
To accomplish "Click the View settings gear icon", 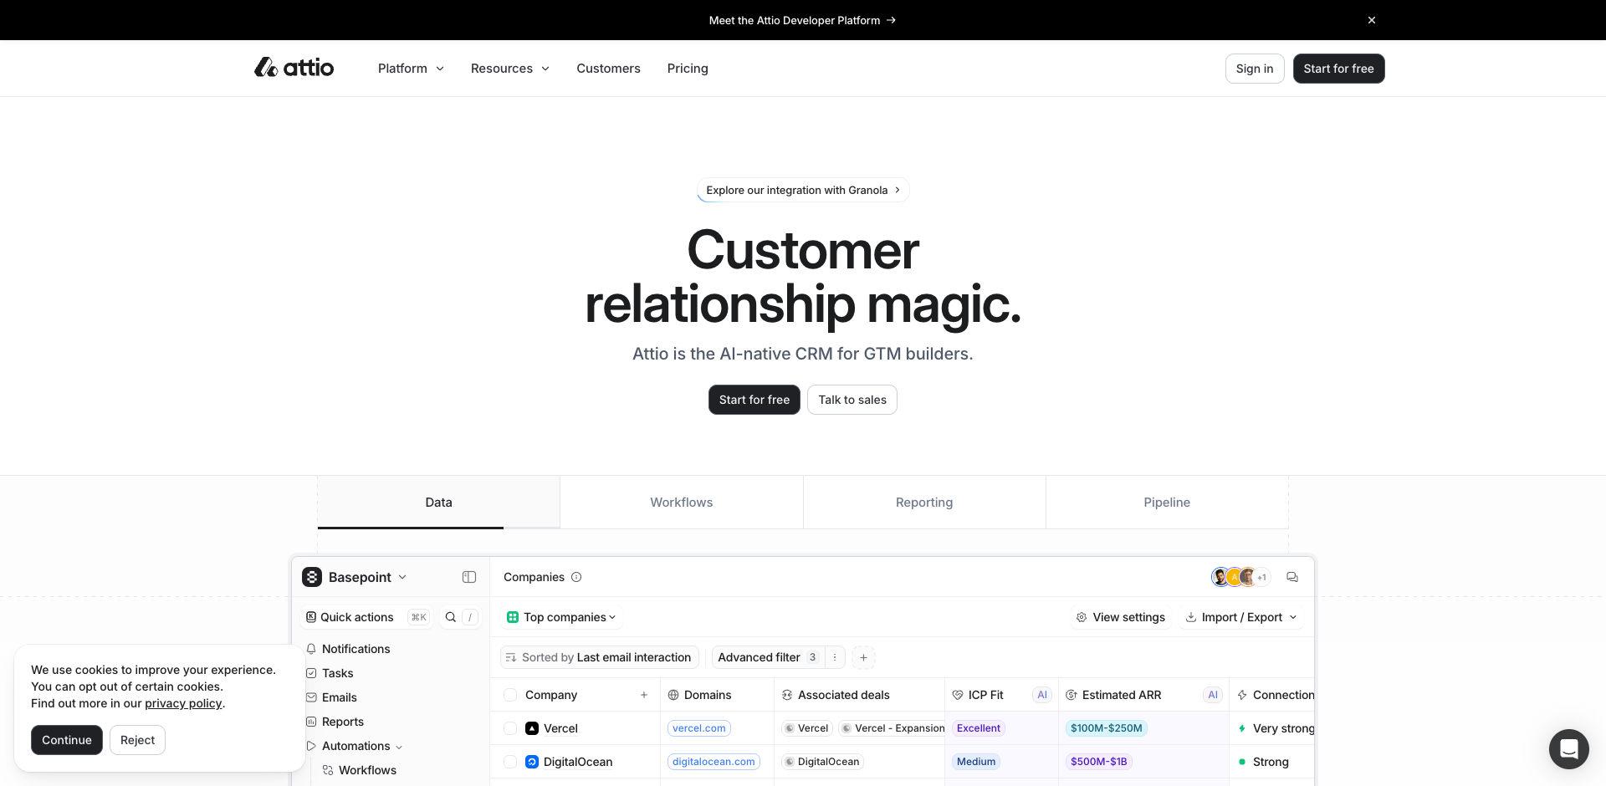I will pyautogui.click(x=1082, y=617).
